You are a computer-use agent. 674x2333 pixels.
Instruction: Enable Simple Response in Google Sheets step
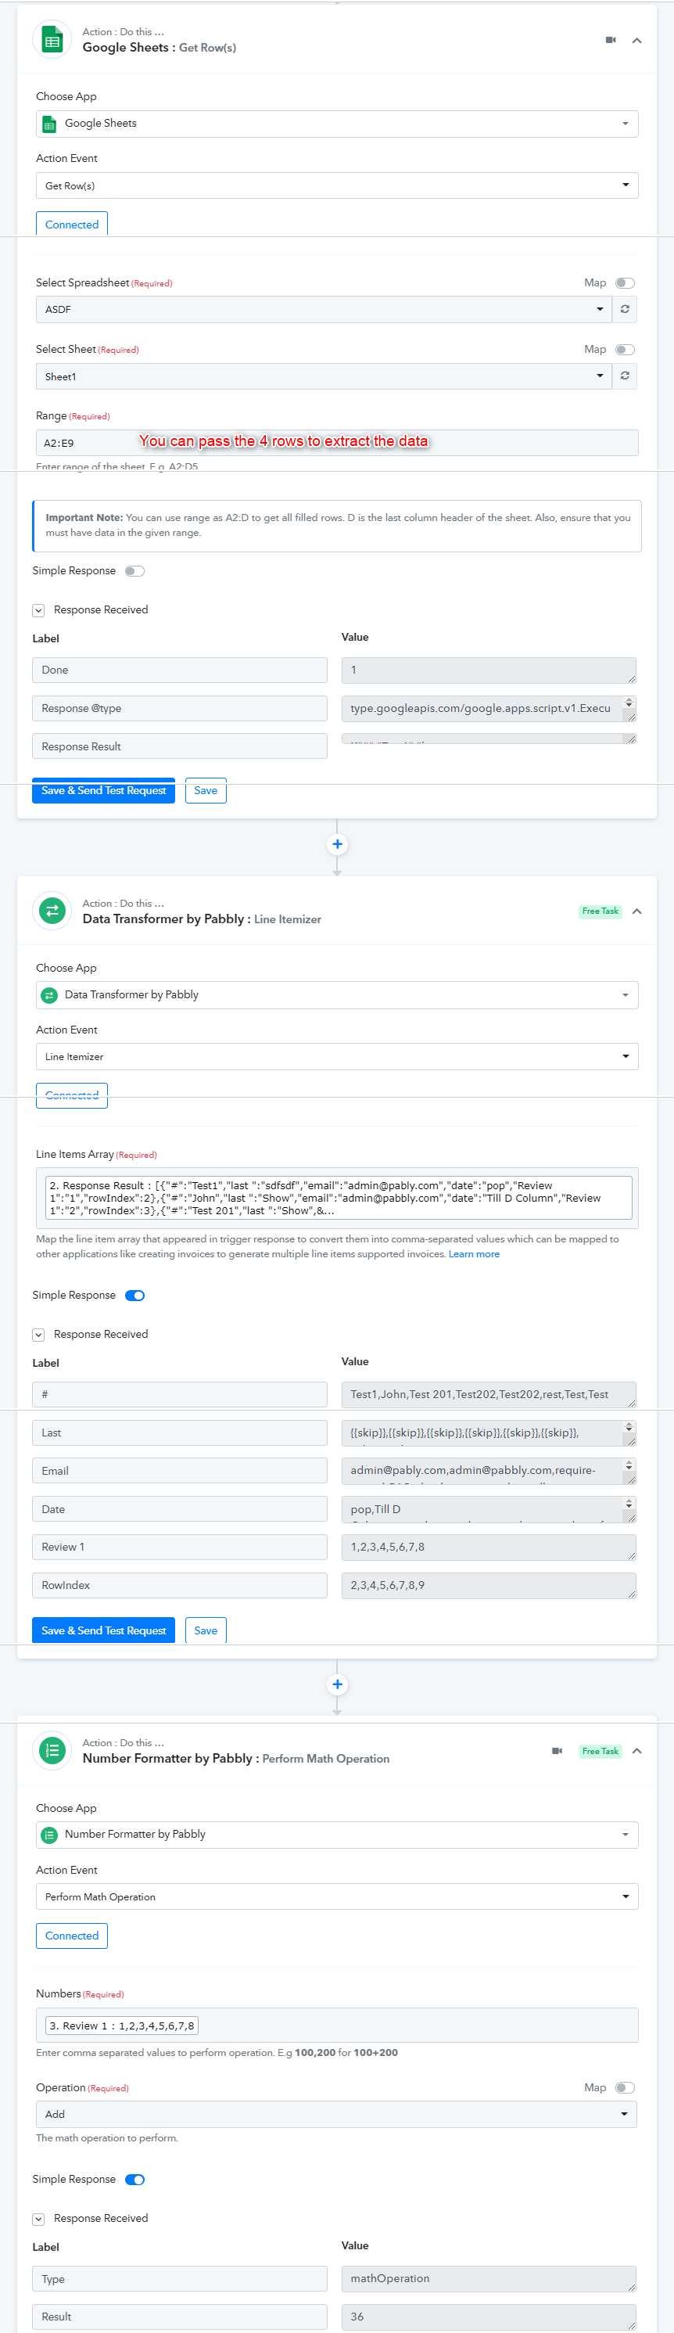pyautogui.click(x=134, y=571)
